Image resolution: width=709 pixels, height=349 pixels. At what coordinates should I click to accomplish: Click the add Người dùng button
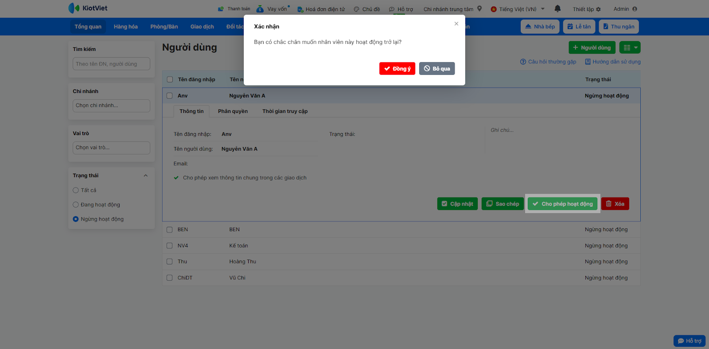(x=592, y=47)
